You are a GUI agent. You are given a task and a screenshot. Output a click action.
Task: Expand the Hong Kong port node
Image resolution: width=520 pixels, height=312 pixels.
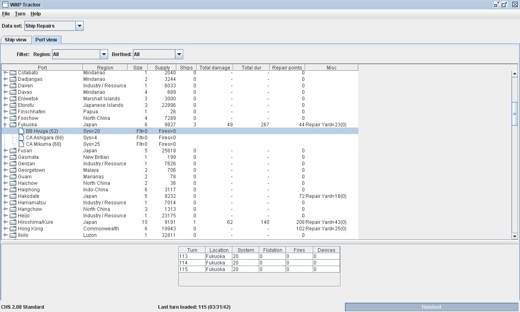click(5, 229)
